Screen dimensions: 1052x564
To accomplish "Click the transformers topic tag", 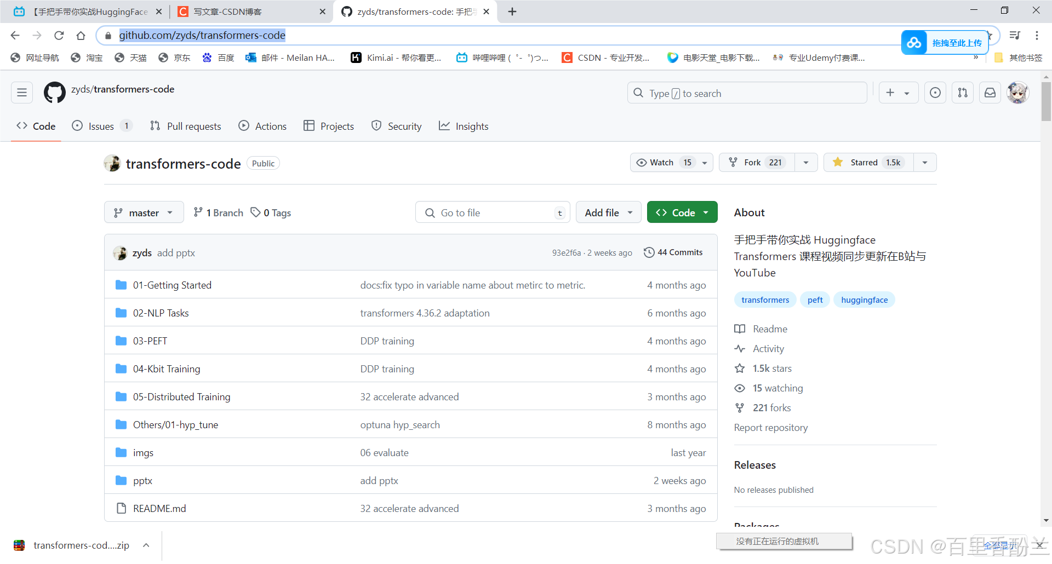I will coord(765,300).
